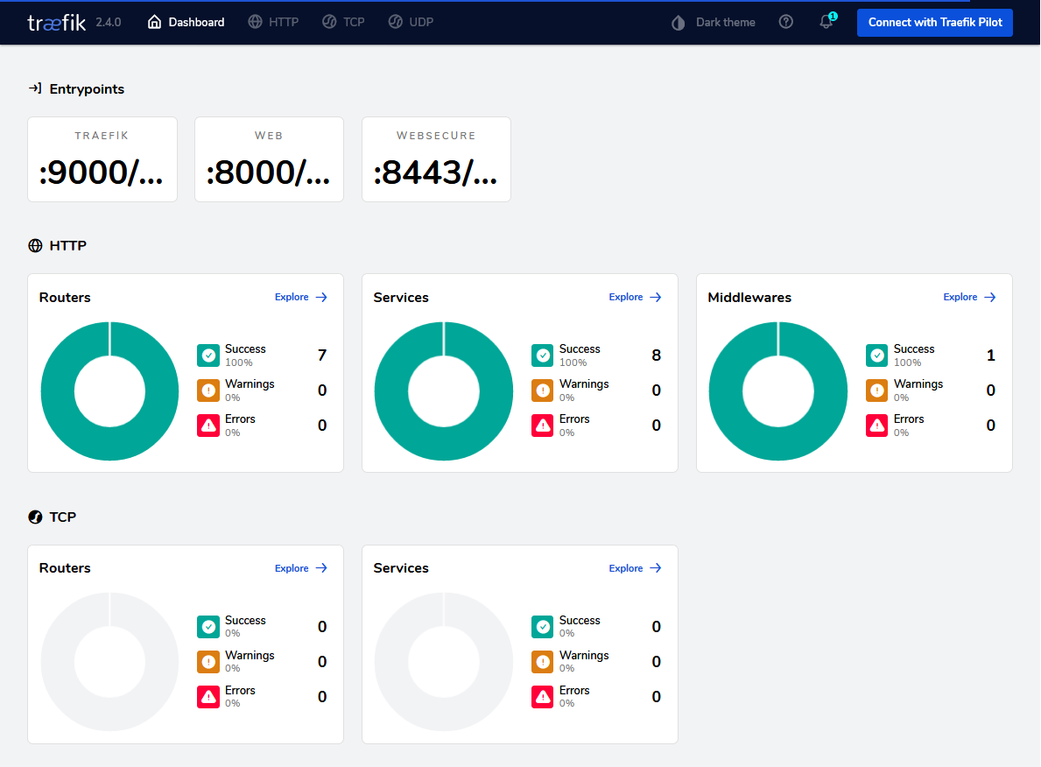The width and height of the screenshot is (1041, 767).
Task: Click the HTTP section globe icon
Action: click(35, 246)
